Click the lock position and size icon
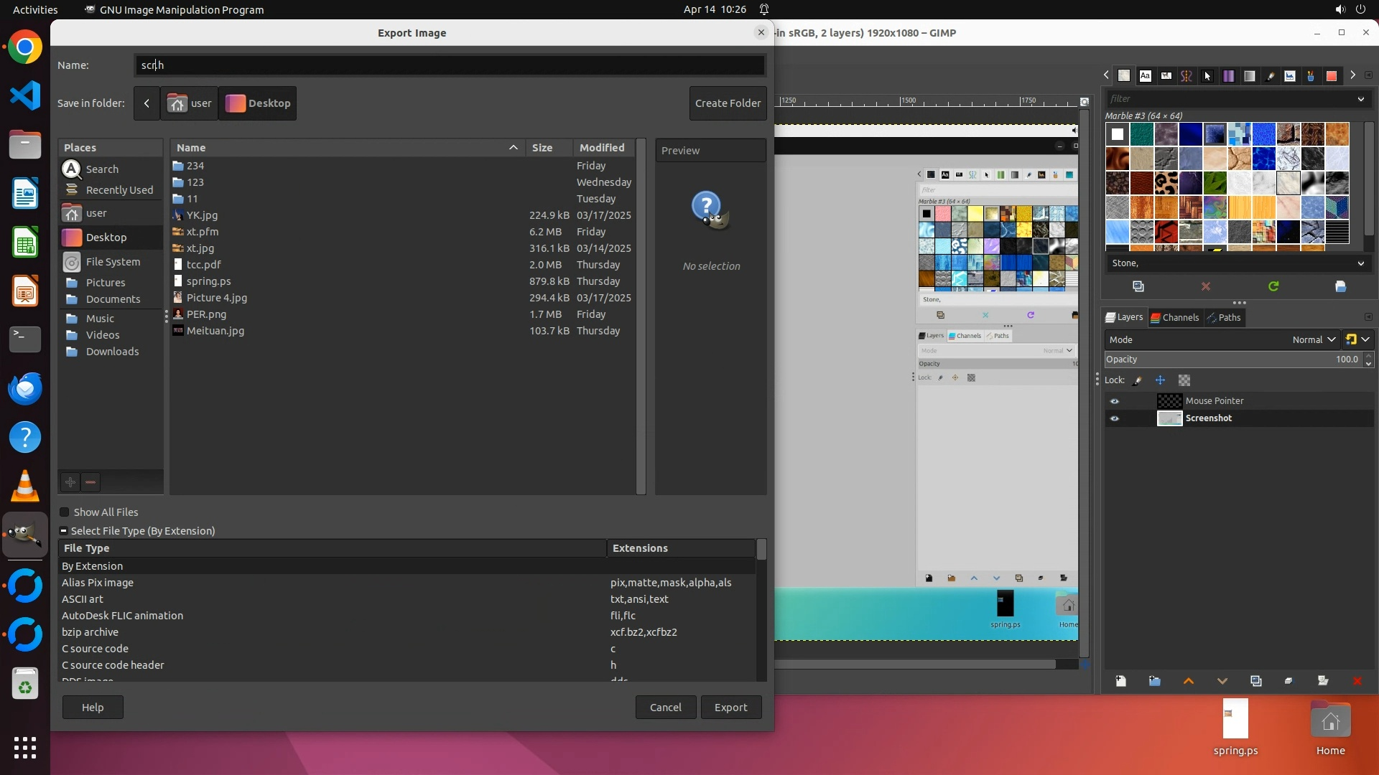The image size is (1379, 775). pos(1160,380)
